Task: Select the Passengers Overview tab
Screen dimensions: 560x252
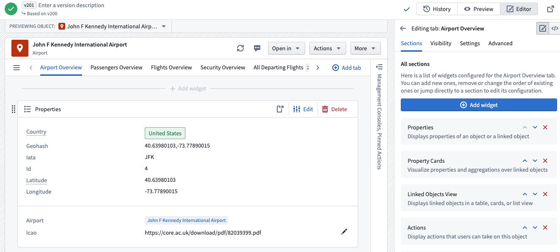Action: click(x=116, y=68)
